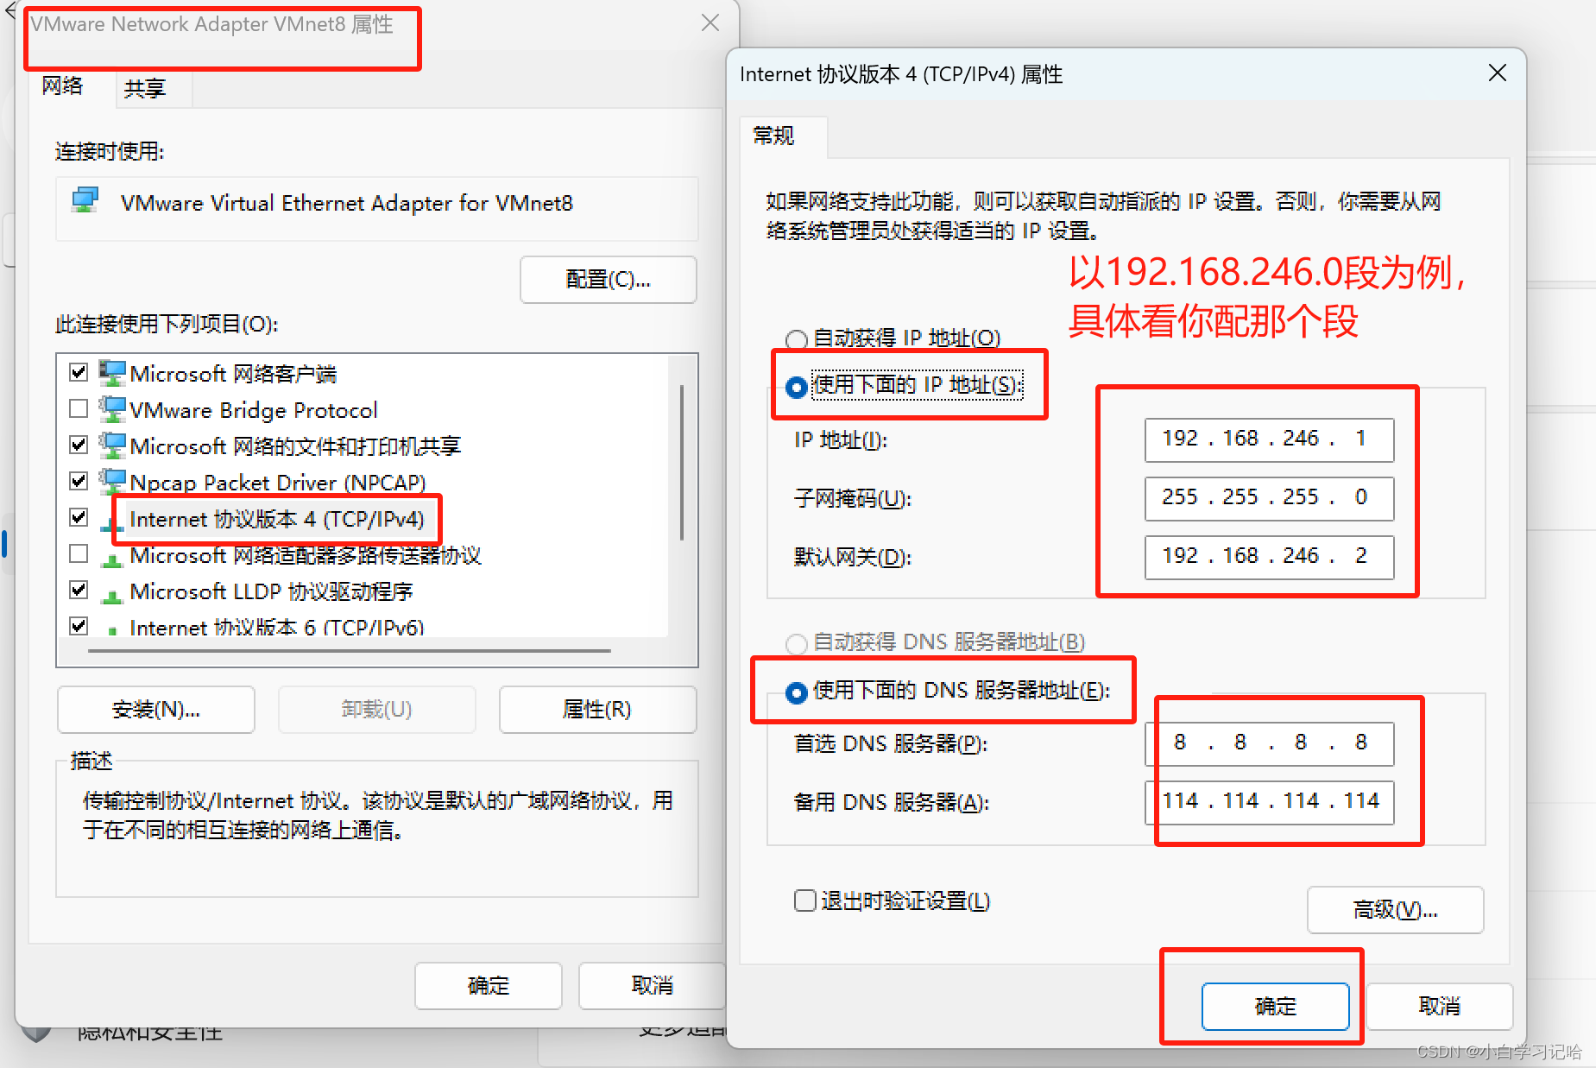The height and width of the screenshot is (1068, 1596).
Task: Click the Microsoft 网络适配器多路传送器协议 item icon
Action: pos(111,559)
